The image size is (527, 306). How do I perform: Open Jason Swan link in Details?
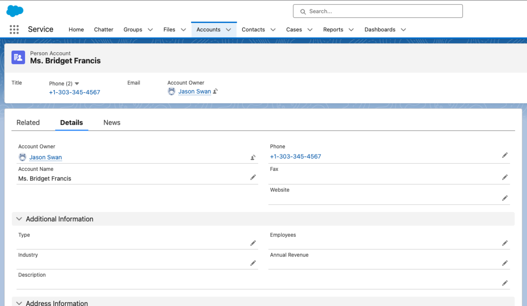coord(46,157)
